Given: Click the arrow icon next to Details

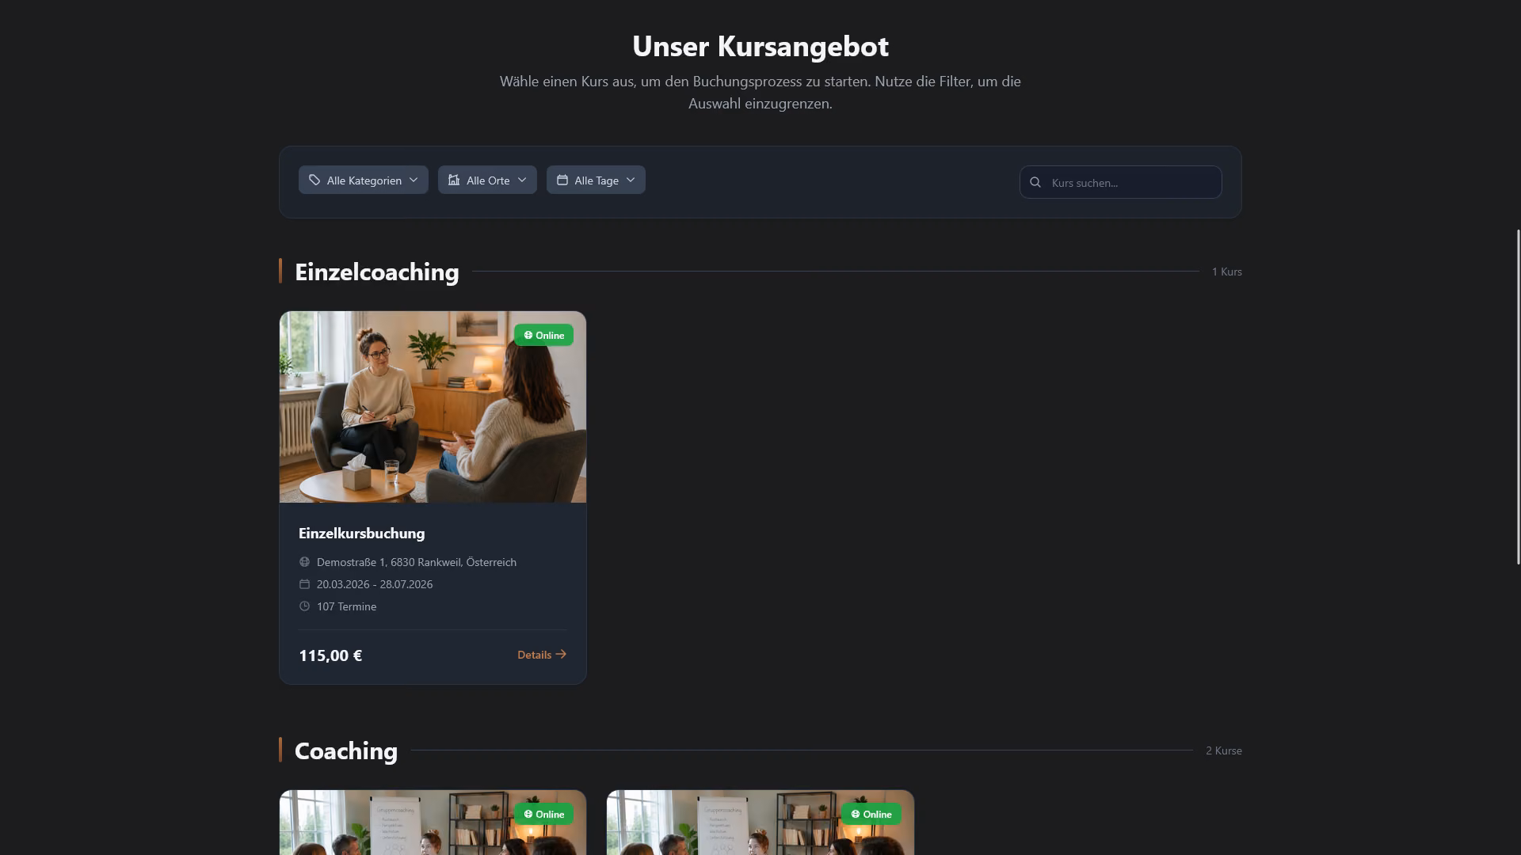Looking at the screenshot, I should (x=561, y=654).
